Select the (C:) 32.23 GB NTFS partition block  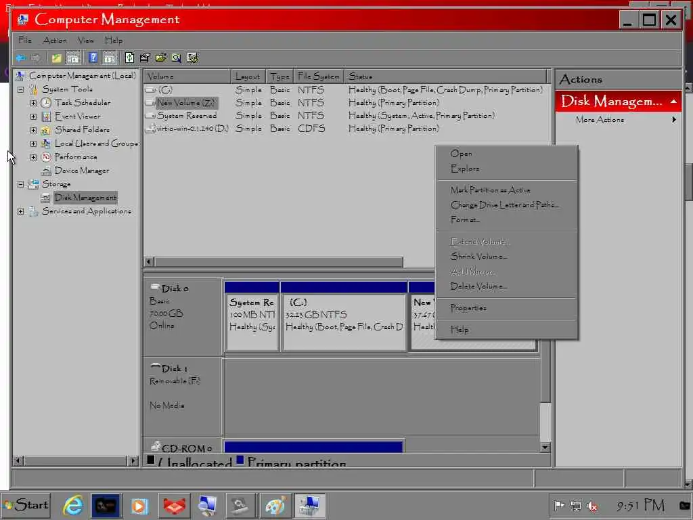tap(343, 322)
